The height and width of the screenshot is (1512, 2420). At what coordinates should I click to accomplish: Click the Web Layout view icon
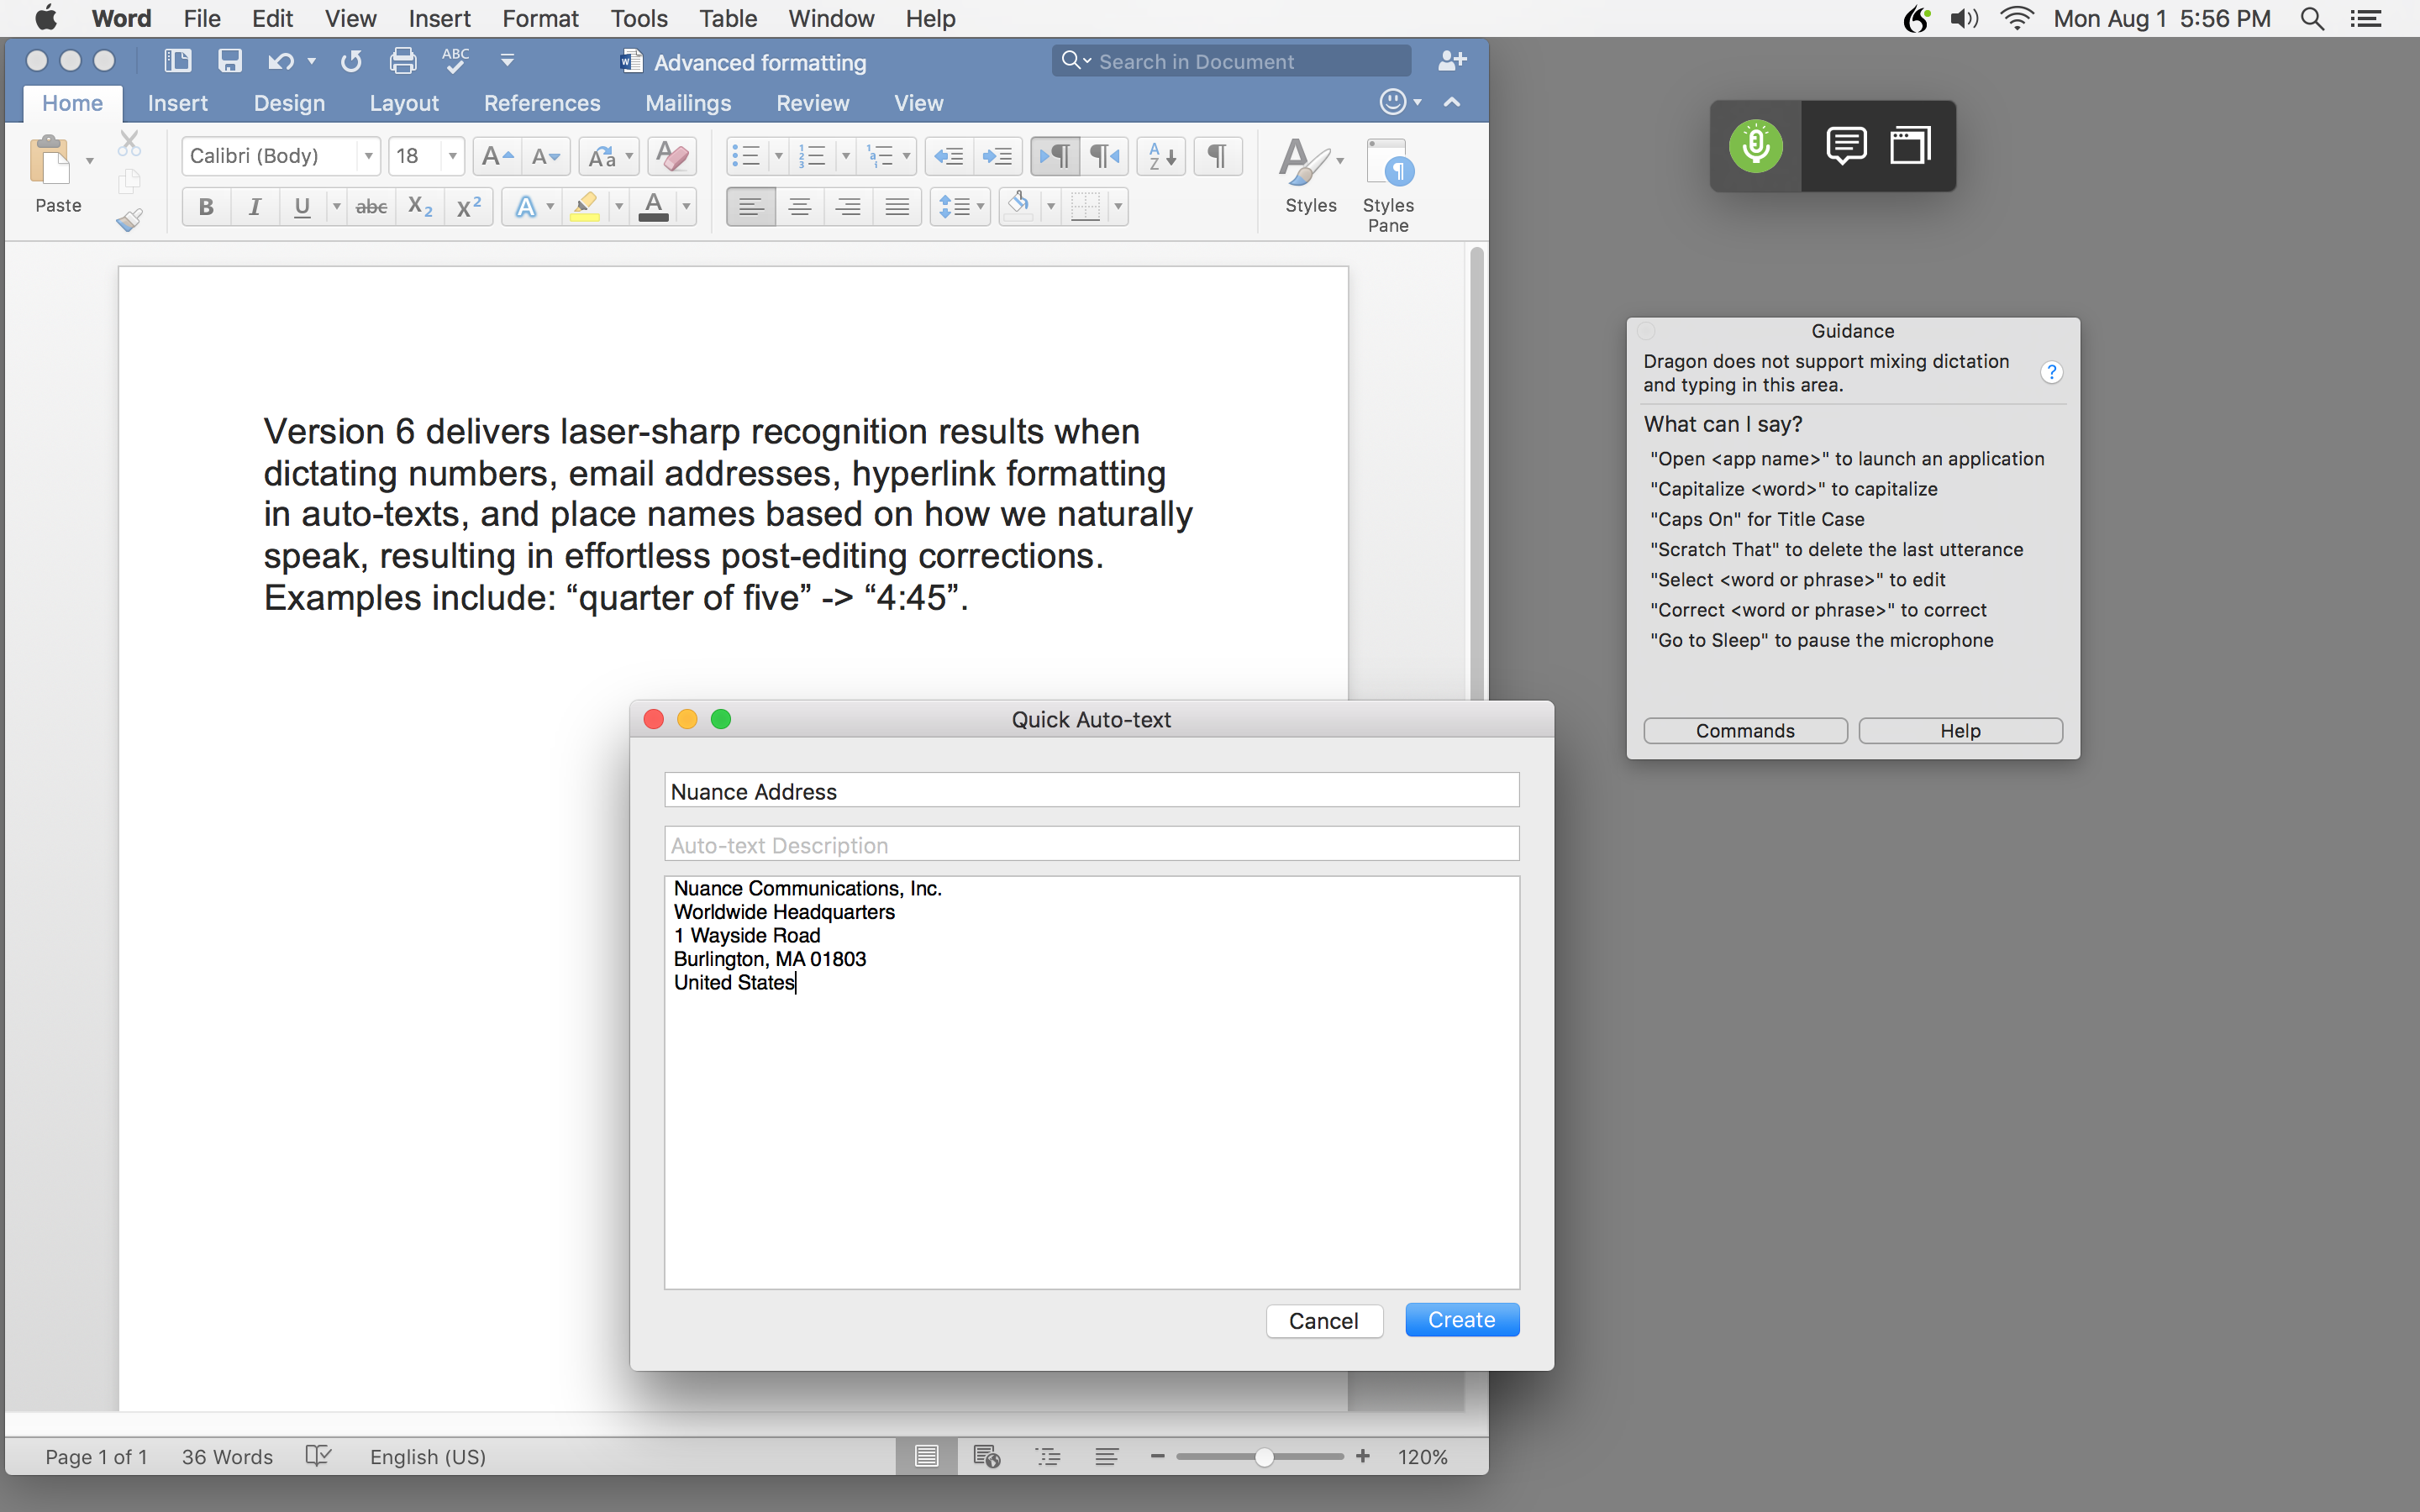987,1457
